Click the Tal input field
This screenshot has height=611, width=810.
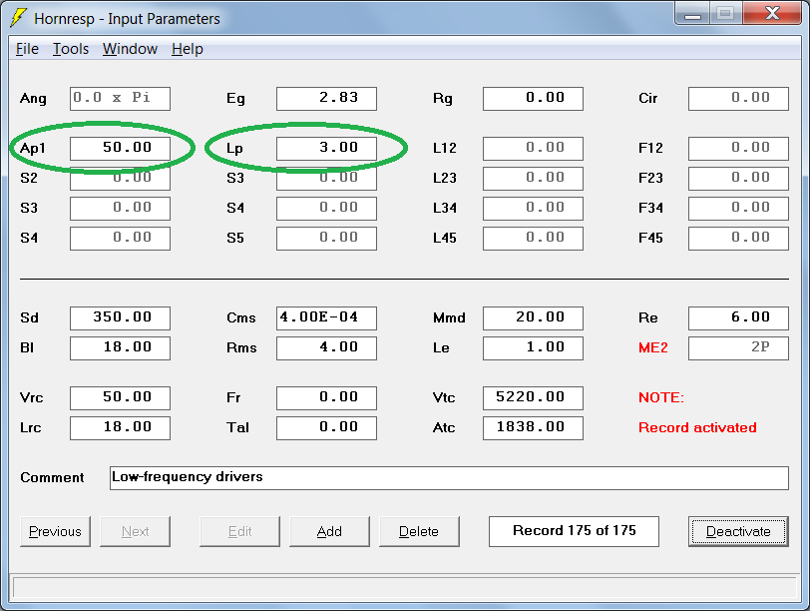point(326,428)
